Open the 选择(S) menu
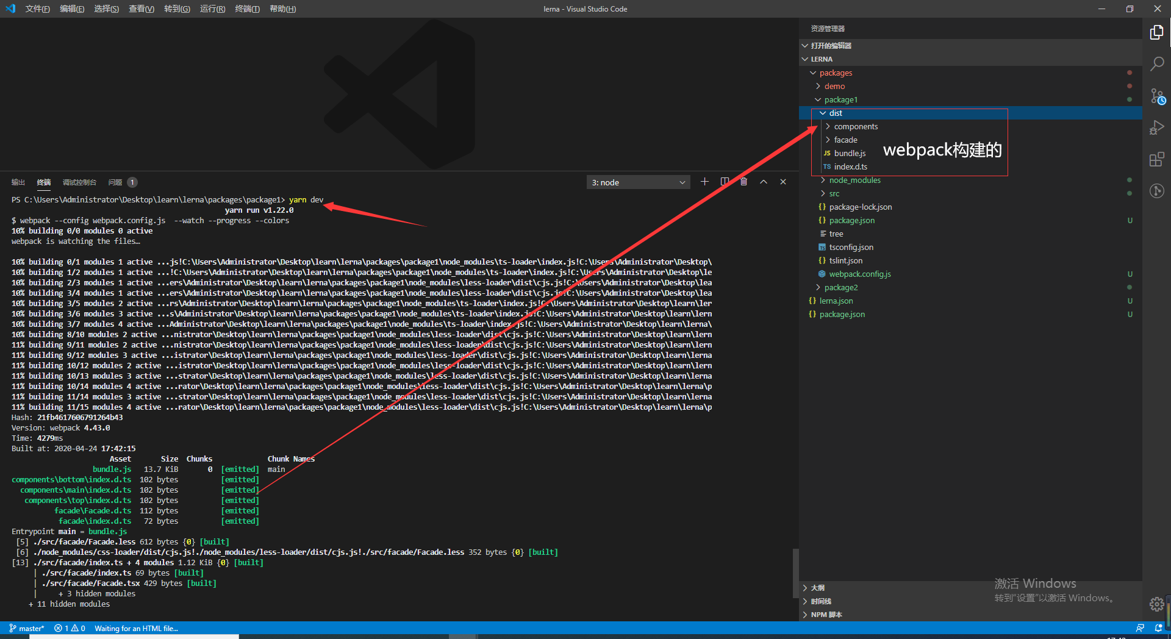Screen dimensions: 1171x639 pyautogui.click(x=107, y=9)
